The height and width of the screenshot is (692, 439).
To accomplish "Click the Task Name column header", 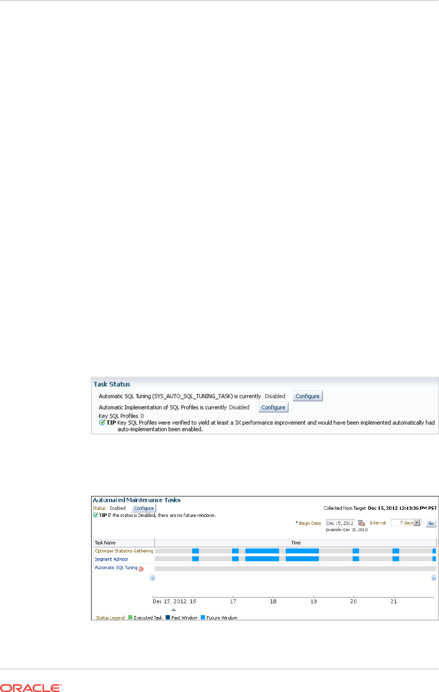I will 124,542.
